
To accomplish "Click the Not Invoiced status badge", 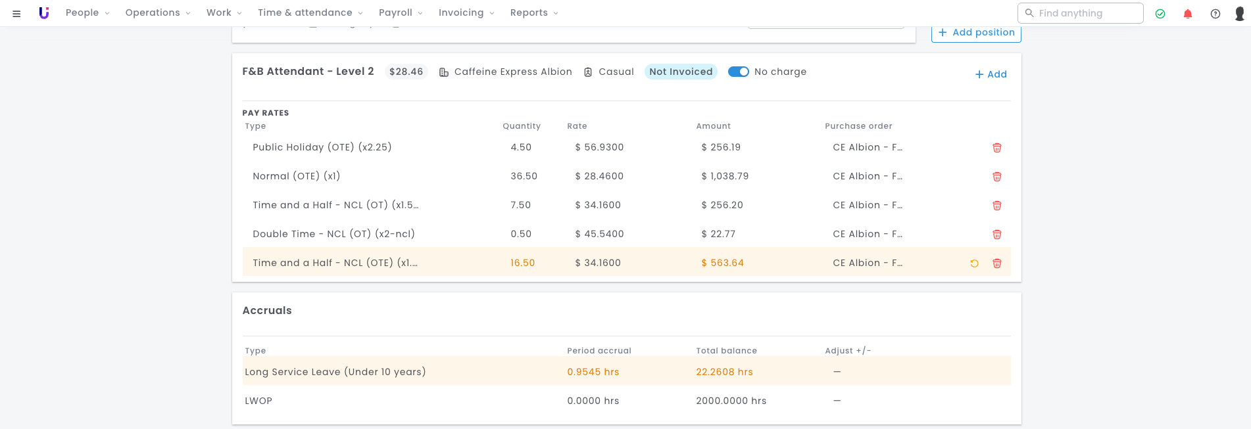I will [x=681, y=72].
